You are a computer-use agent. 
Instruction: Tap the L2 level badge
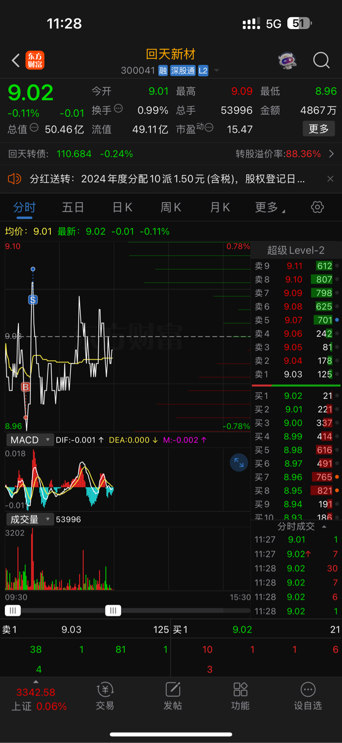203,71
